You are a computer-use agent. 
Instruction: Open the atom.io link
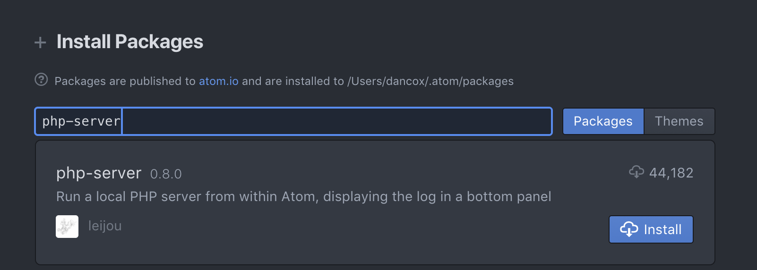(218, 81)
